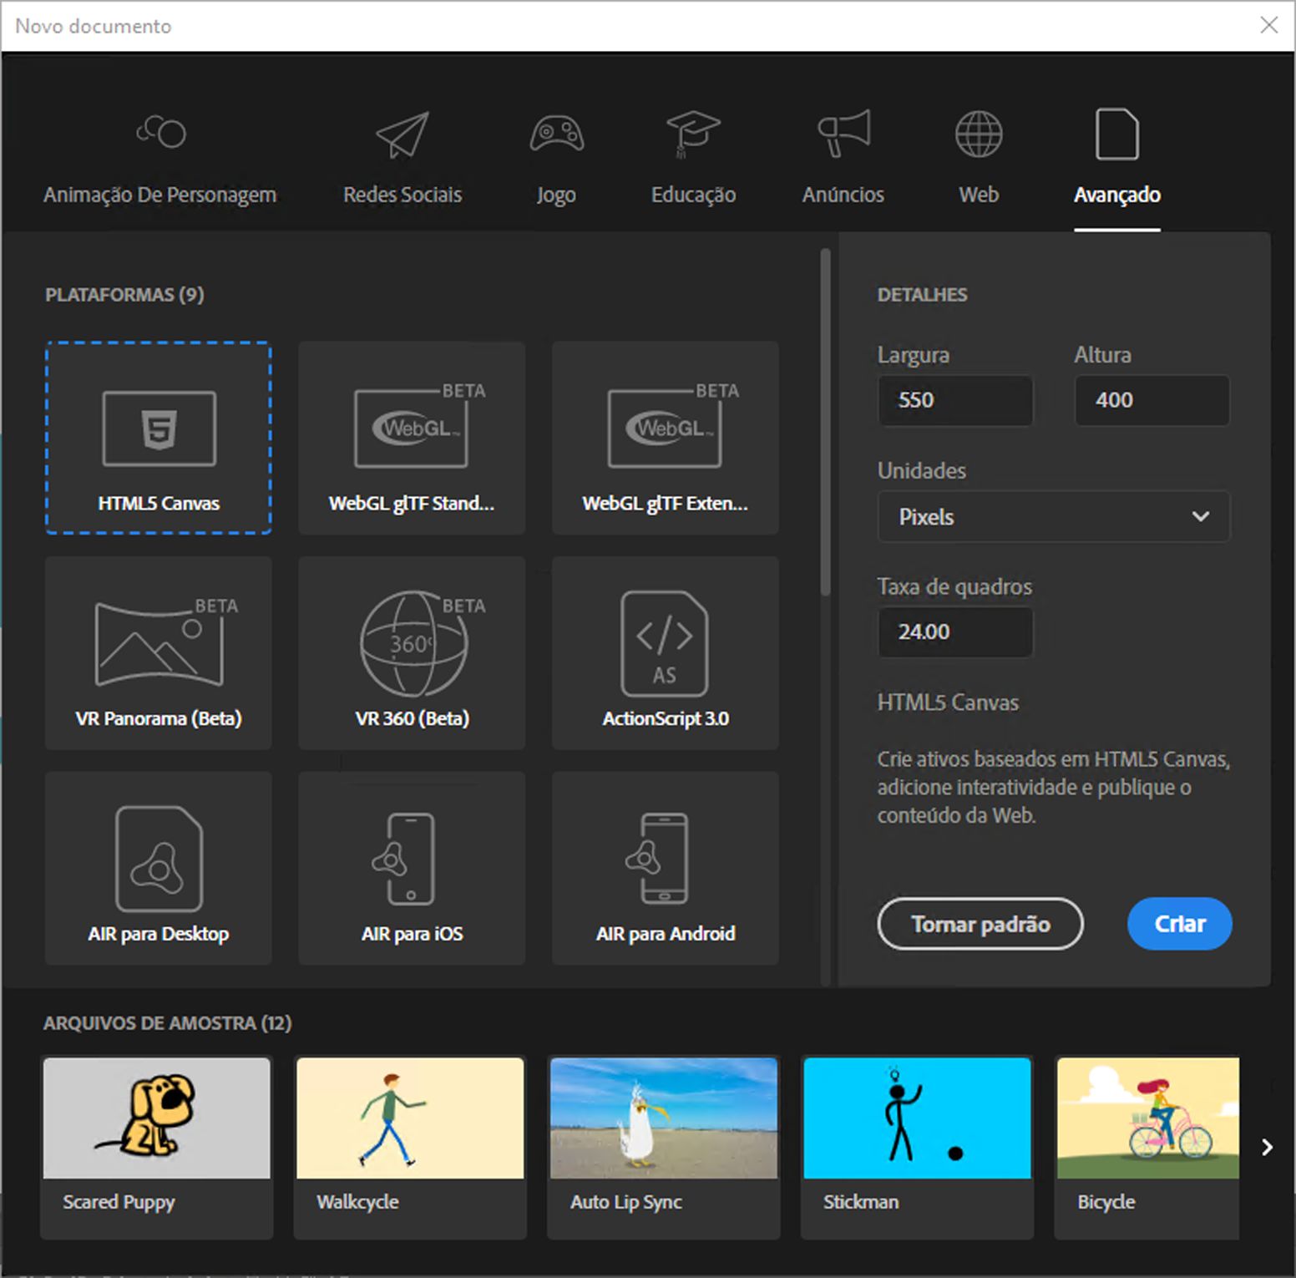The width and height of the screenshot is (1296, 1278).
Task: Click the Redes Sociais paper plane icon
Action: click(x=402, y=134)
